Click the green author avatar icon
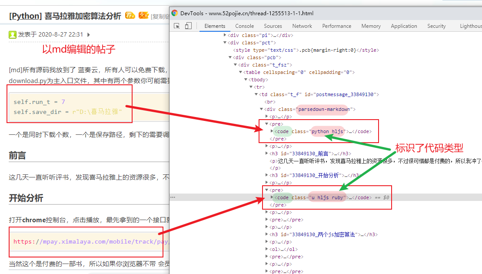Screen dimensions: 482x274 (12, 34)
